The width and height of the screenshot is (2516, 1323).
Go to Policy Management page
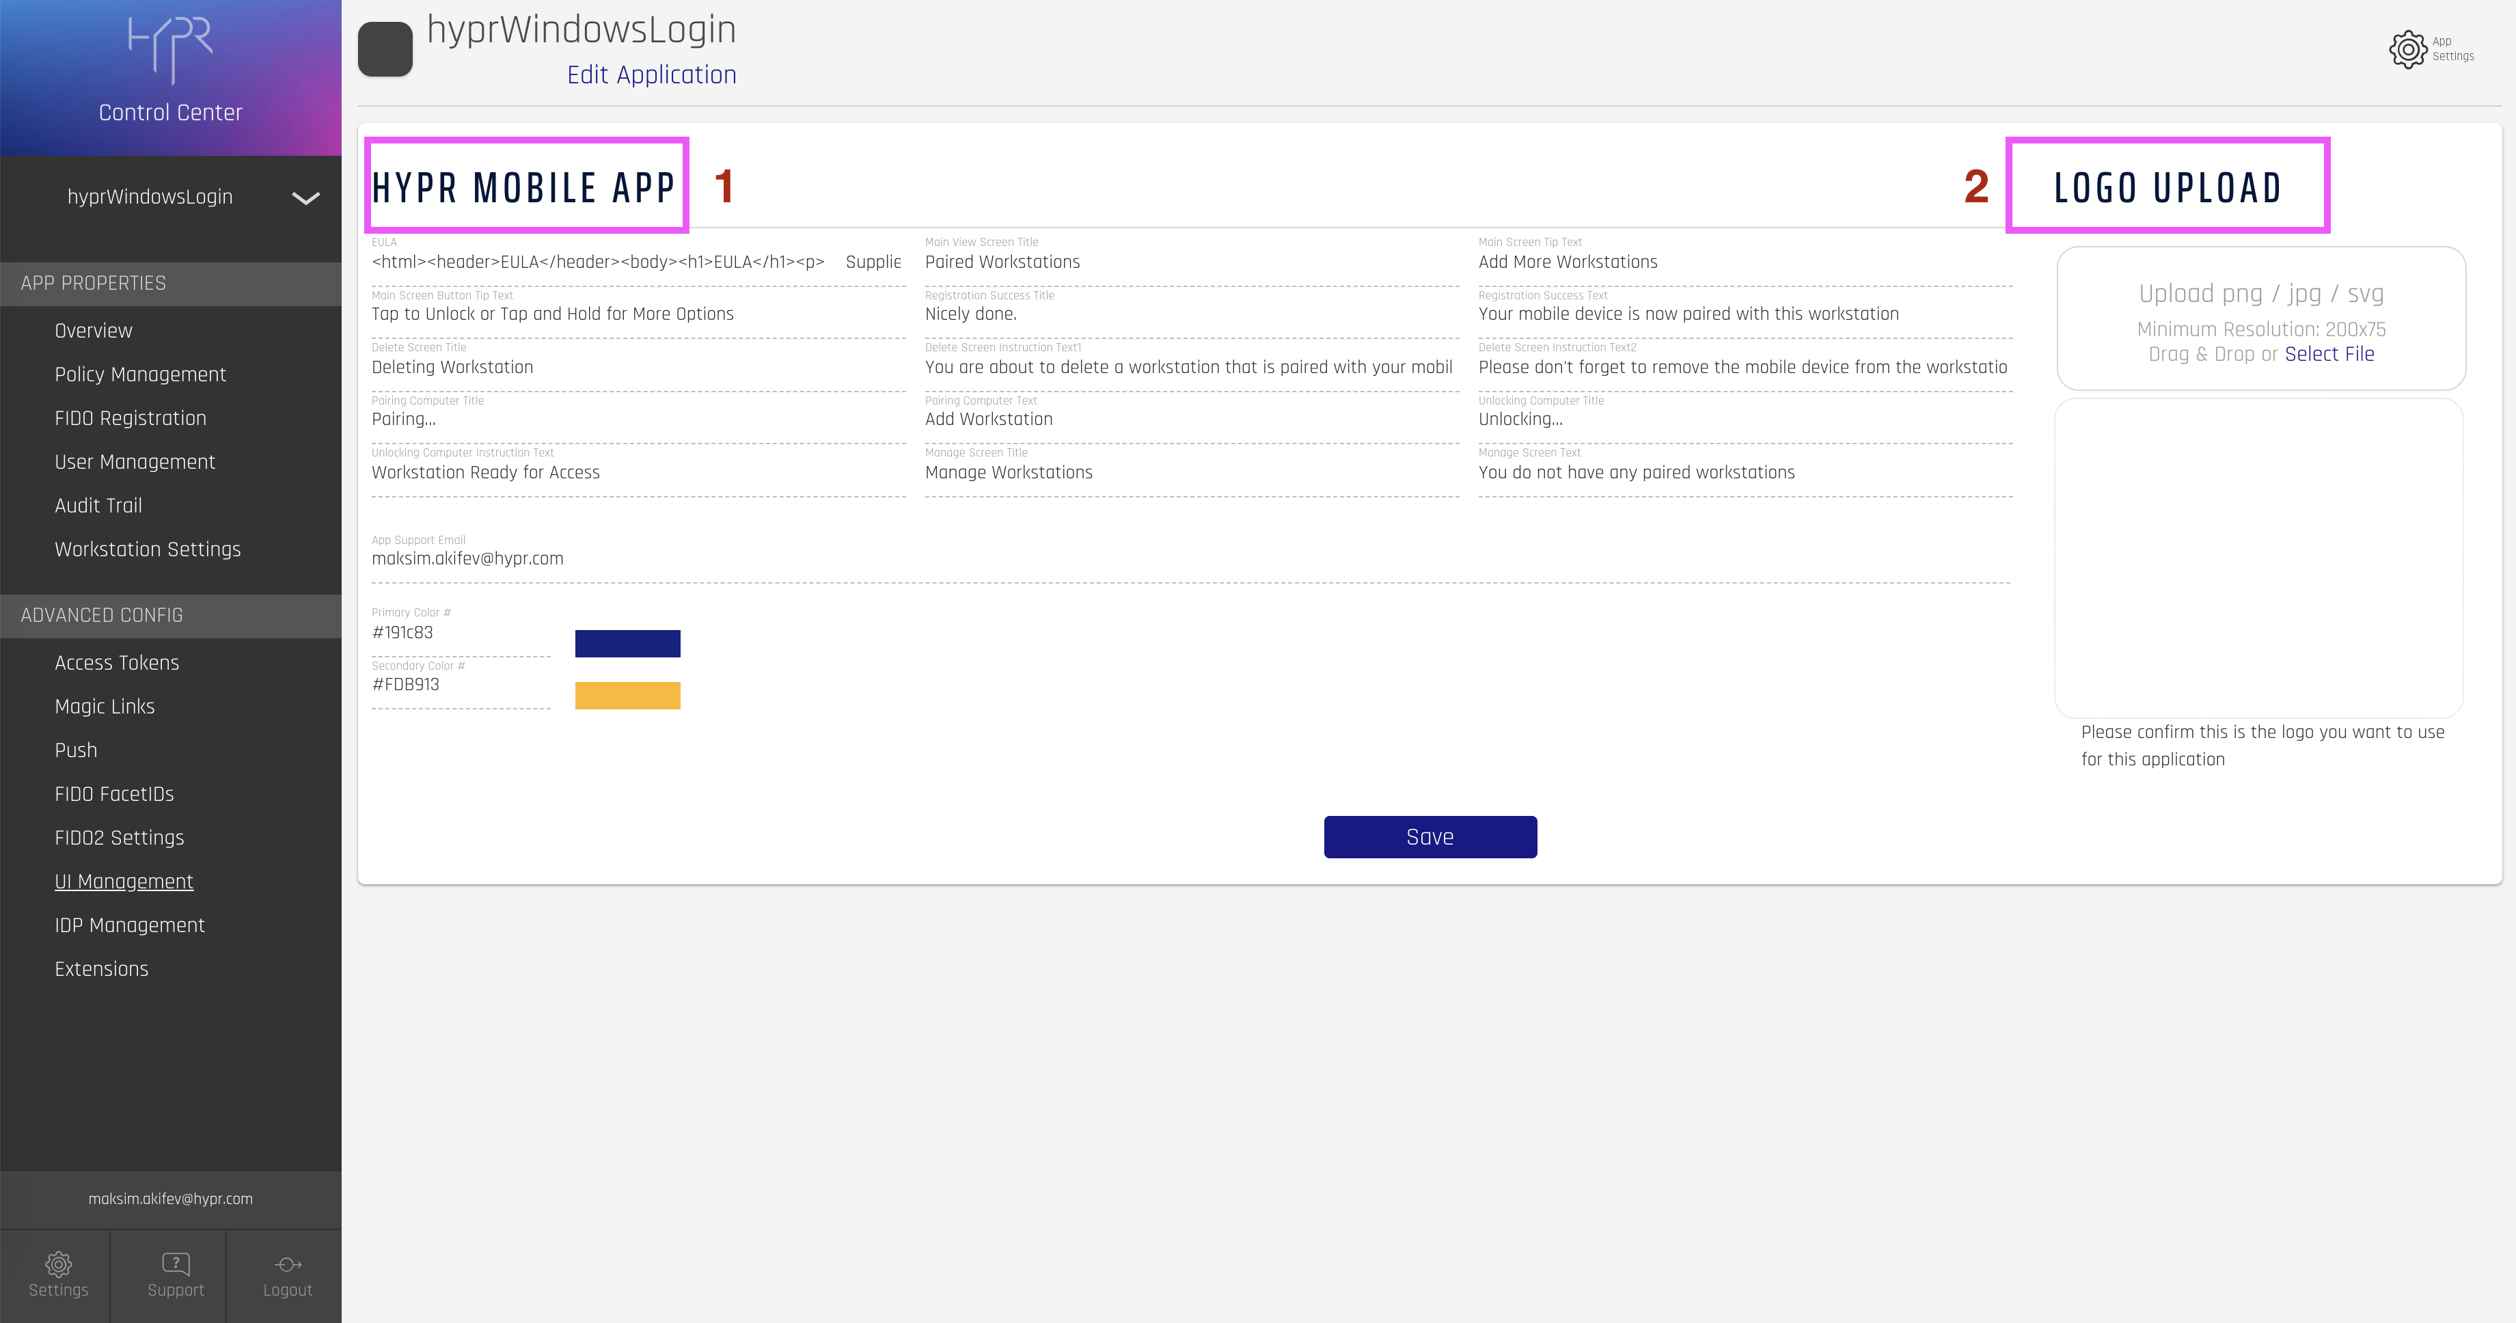pos(139,374)
